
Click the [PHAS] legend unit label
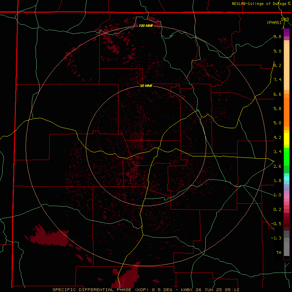coord(274,22)
